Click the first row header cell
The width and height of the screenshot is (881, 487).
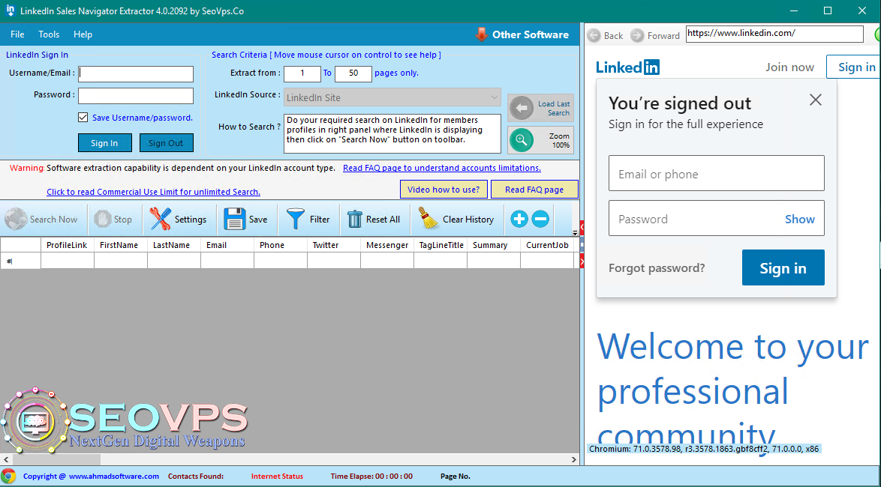[x=20, y=261]
